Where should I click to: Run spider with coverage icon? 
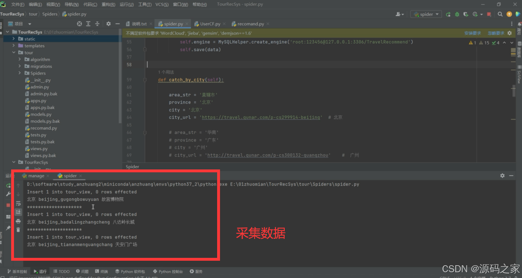[466, 14]
